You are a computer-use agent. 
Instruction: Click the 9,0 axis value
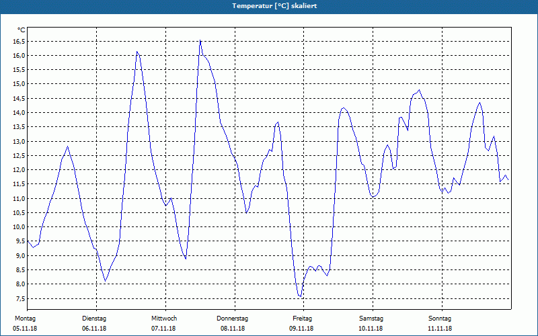pyautogui.click(x=20, y=256)
